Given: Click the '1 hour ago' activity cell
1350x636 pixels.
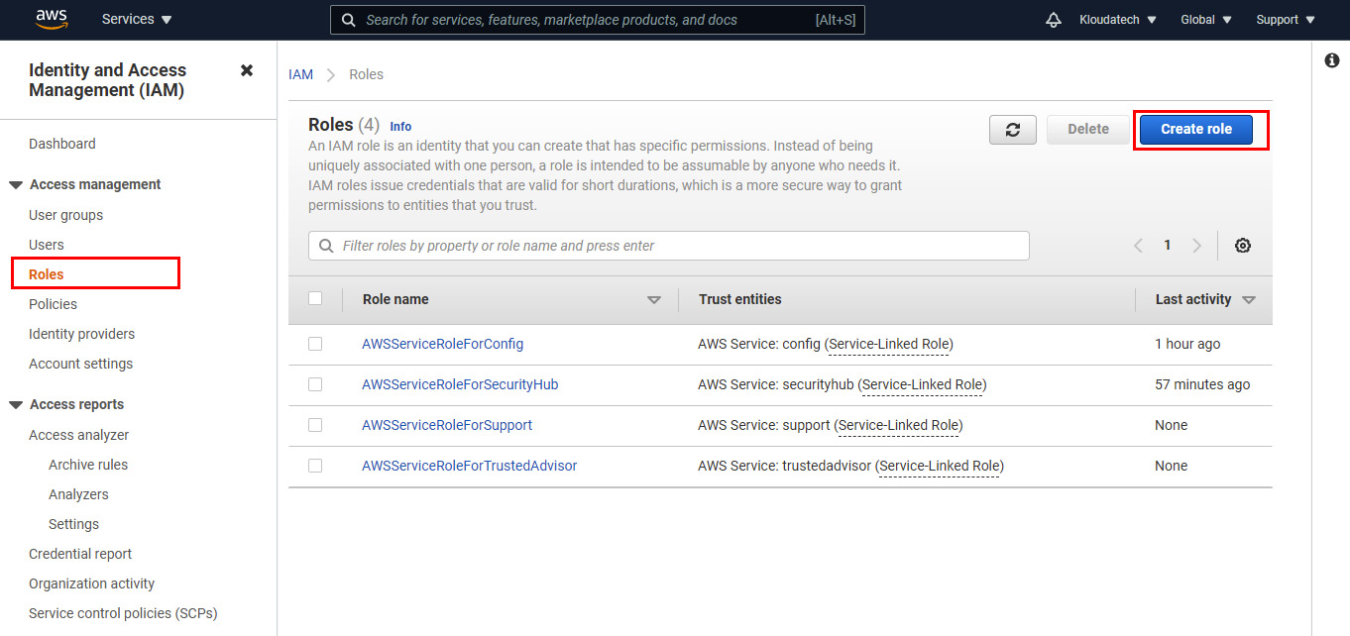Looking at the screenshot, I should click(x=1187, y=344).
